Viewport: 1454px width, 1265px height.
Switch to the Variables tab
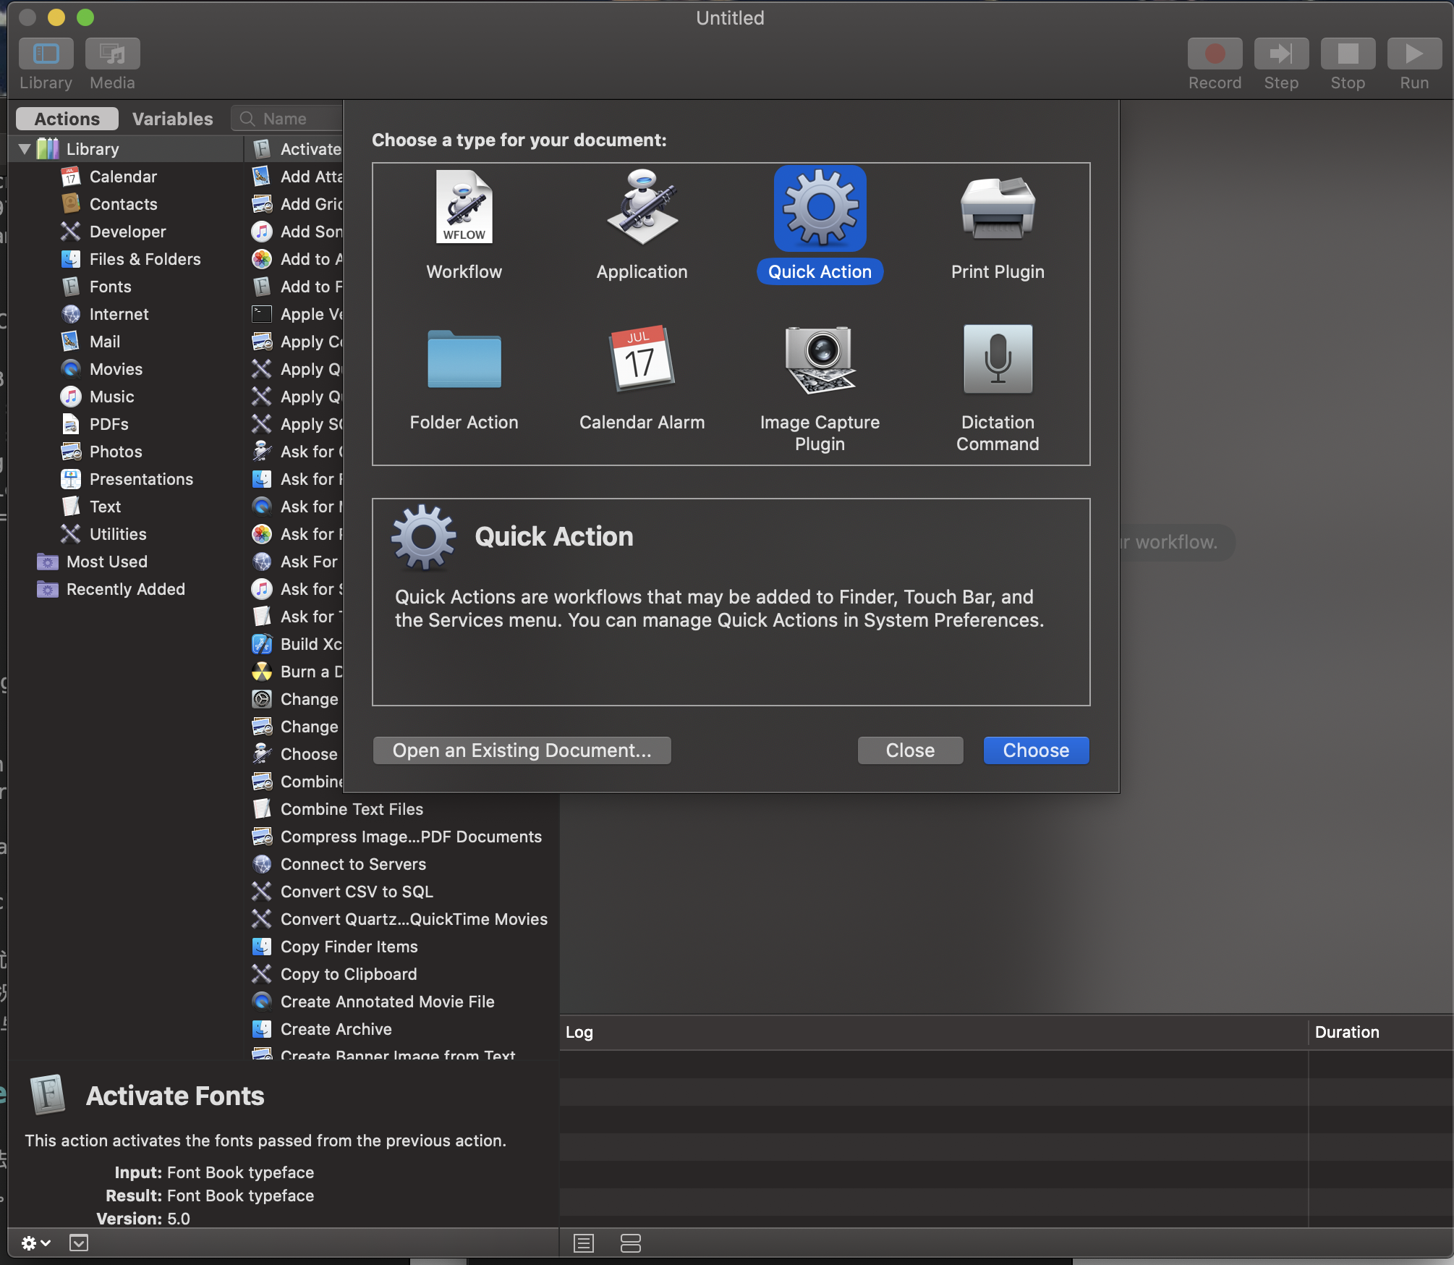[x=173, y=119]
